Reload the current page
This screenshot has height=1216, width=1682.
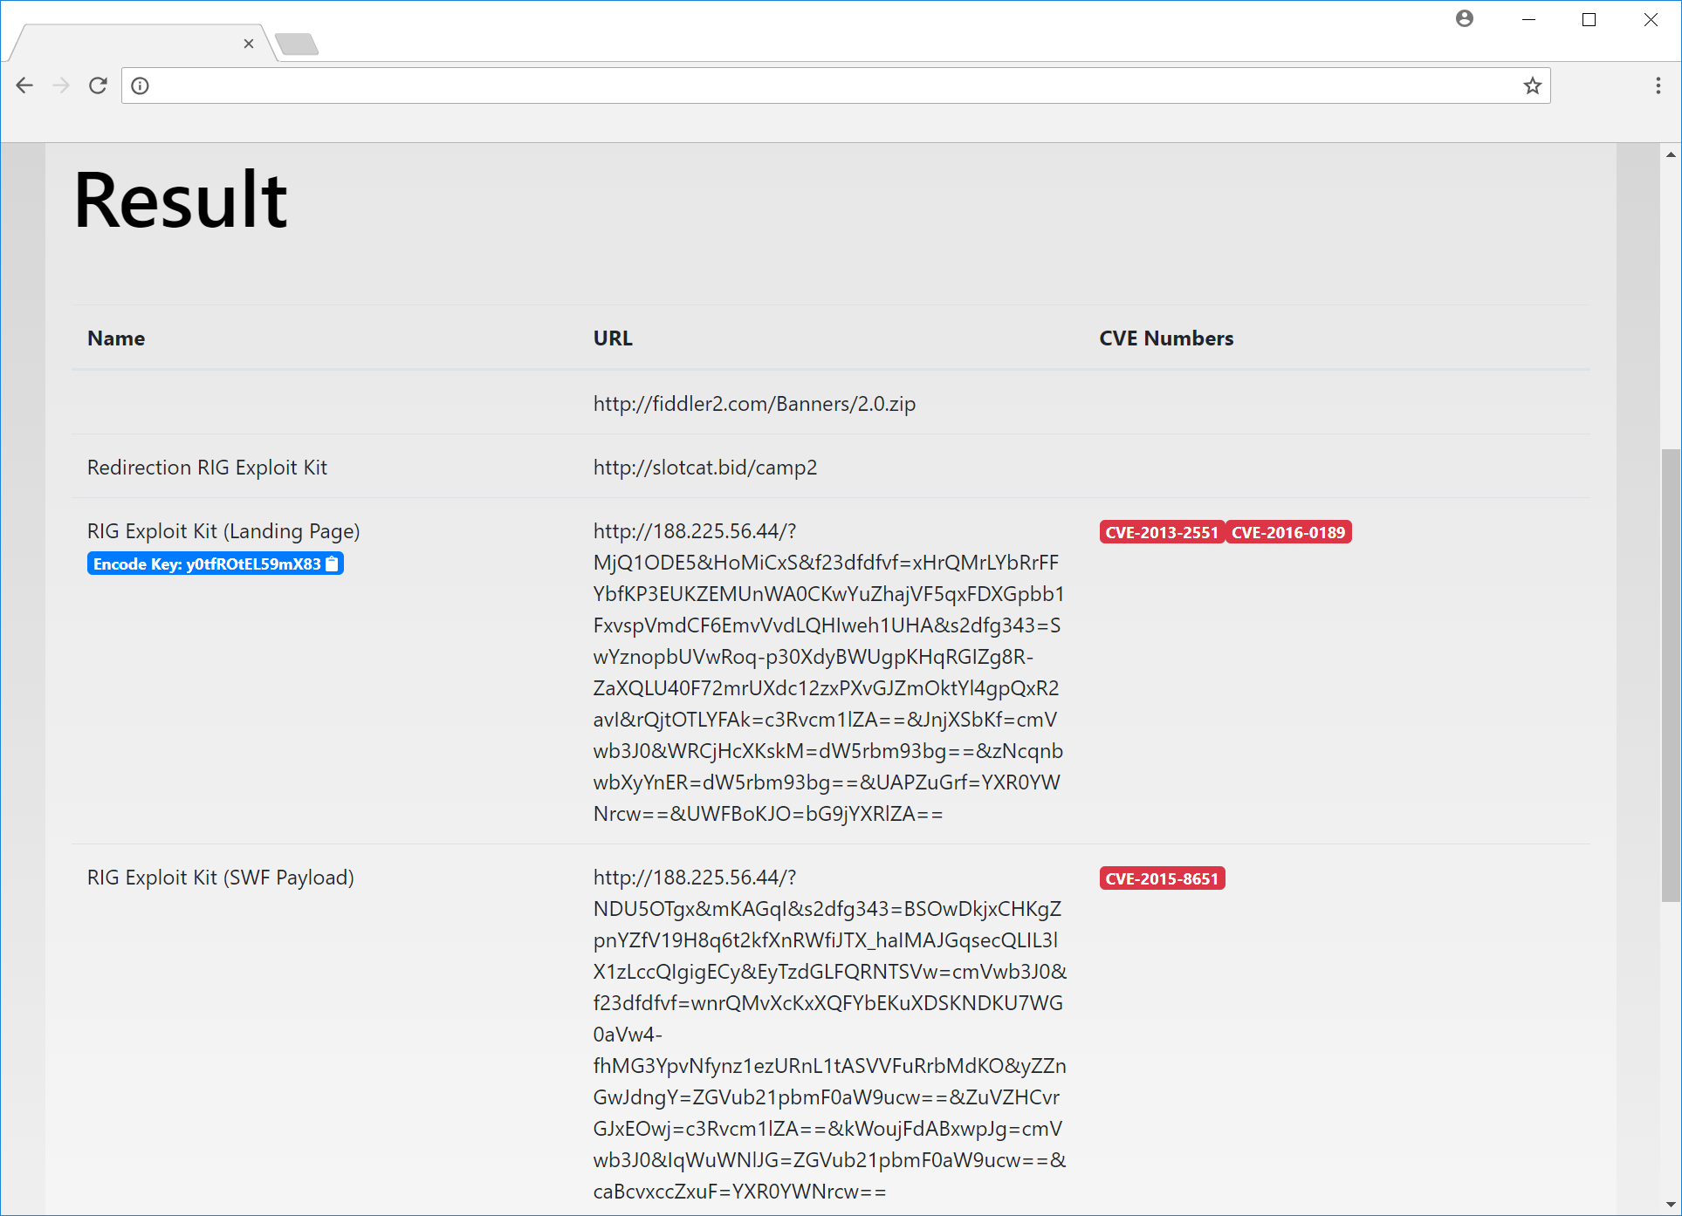click(x=98, y=85)
